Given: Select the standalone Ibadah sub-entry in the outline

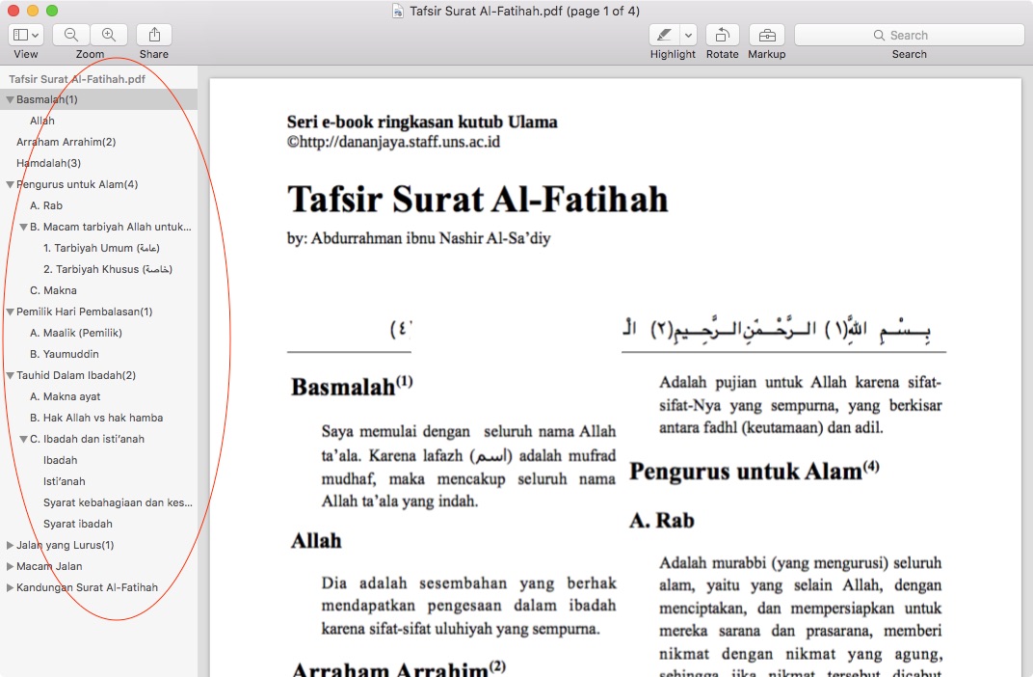Looking at the screenshot, I should [x=61, y=460].
